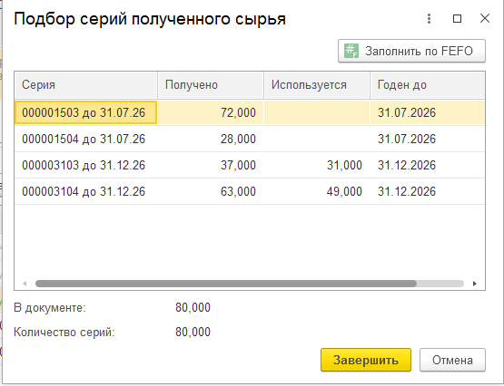
Task: Open the three-dot more options menu
Action: [429, 19]
